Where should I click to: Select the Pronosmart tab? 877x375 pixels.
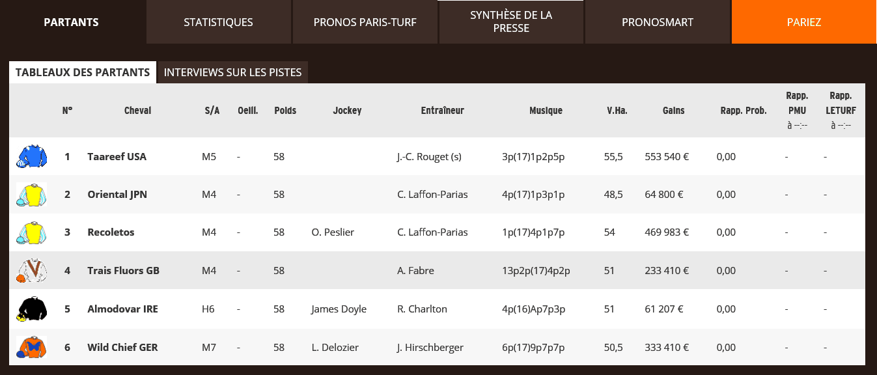(658, 22)
